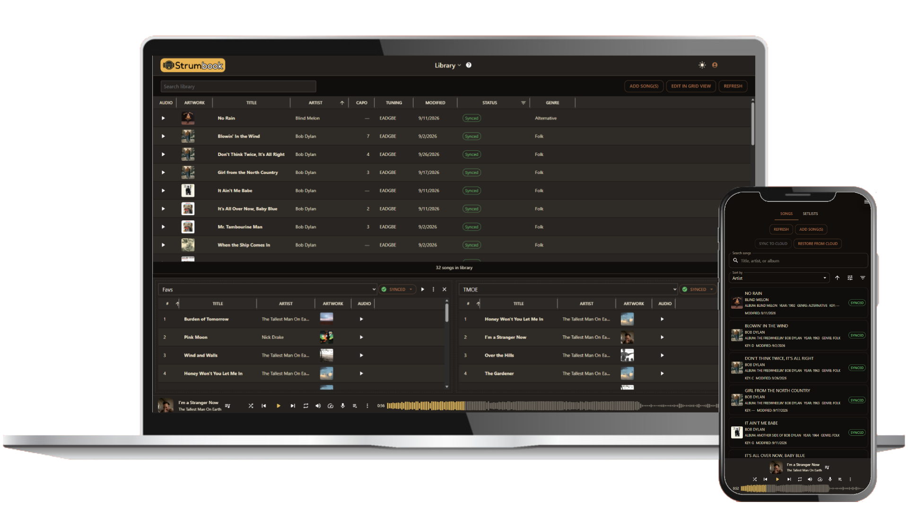Open Favs setlist more options menu
908x519 pixels.
click(433, 289)
